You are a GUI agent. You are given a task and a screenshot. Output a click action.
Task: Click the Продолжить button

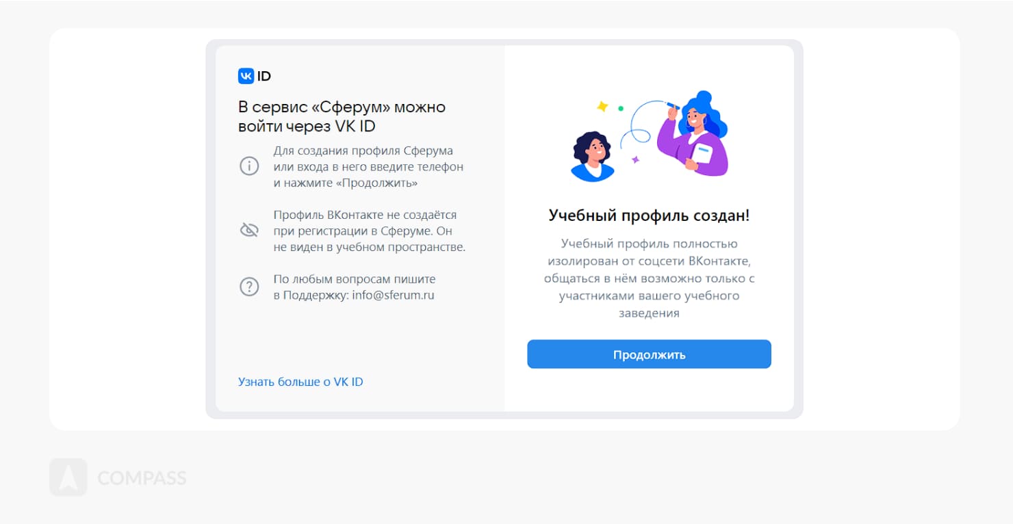coord(649,354)
